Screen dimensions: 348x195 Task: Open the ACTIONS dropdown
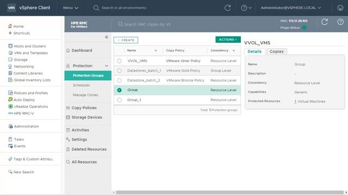pyautogui.click(x=228, y=40)
